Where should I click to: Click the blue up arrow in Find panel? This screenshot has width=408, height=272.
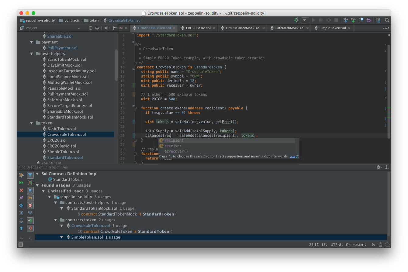21,228
